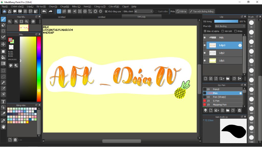
Task: Hide the Milk layer
Action: (204, 38)
